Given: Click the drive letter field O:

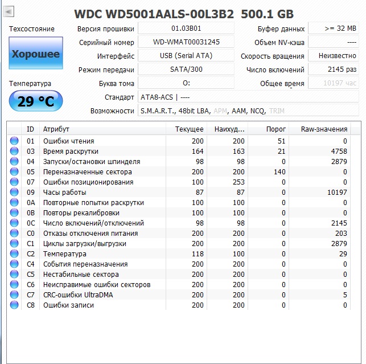Looking at the screenshot, I should tap(186, 83).
